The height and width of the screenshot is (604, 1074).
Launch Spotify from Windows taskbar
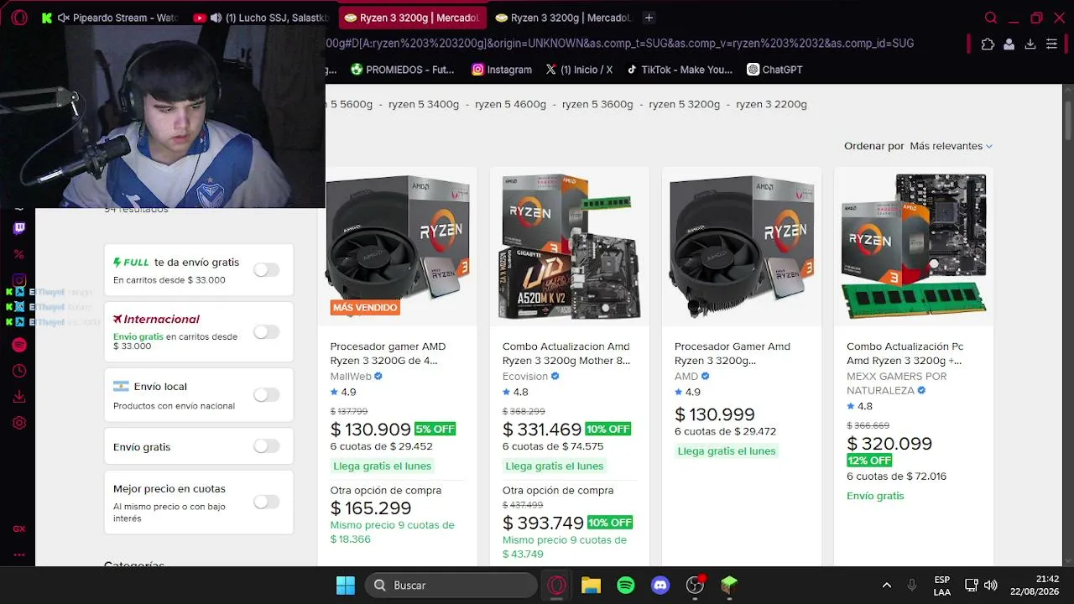[626, 586]
